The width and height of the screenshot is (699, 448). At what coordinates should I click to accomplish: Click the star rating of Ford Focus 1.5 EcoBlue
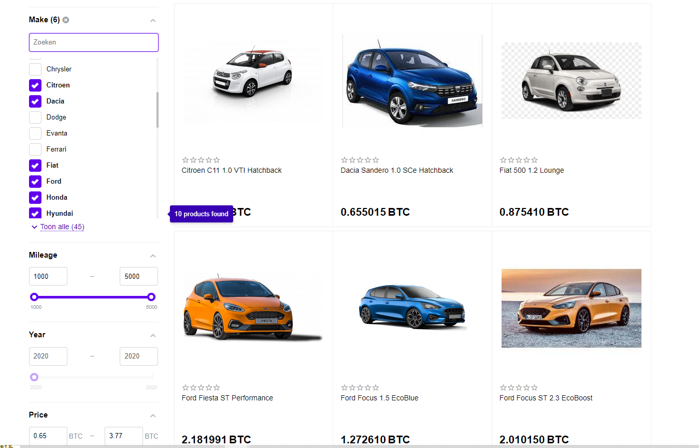(360, 387)
